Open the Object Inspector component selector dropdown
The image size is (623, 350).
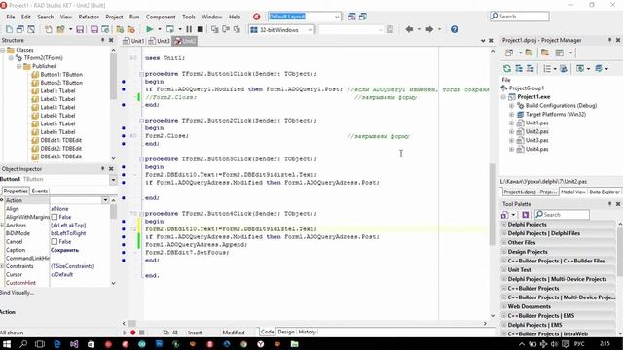(113, 180)
